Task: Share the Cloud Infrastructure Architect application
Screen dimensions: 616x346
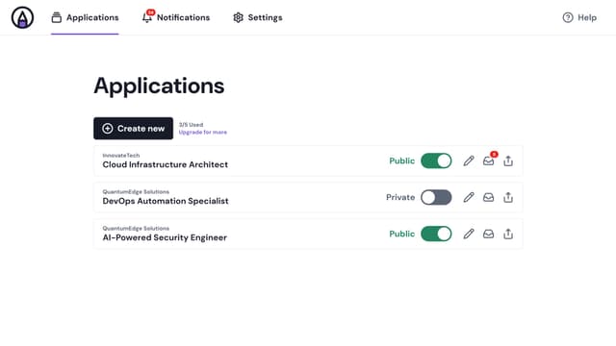Action: [x=508, y=161]
